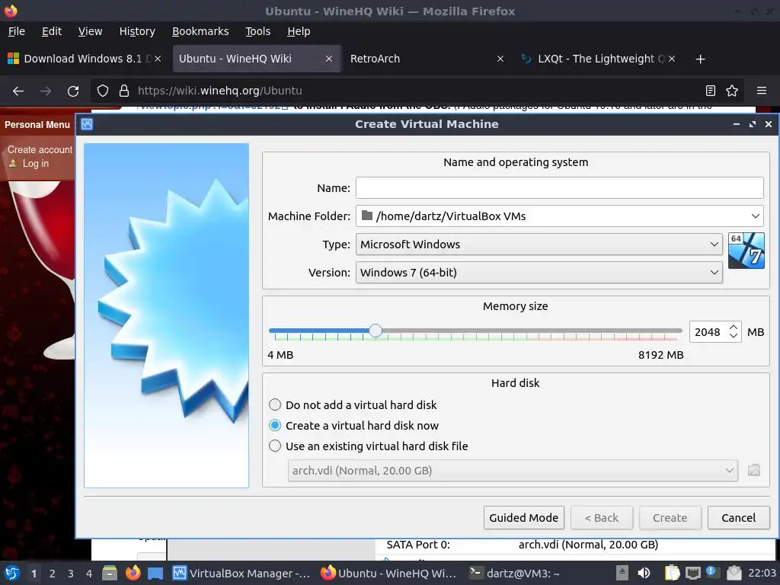Open the File menu
Image resolution: width=780 pixels, height=585 pixels.
point(17,31)
